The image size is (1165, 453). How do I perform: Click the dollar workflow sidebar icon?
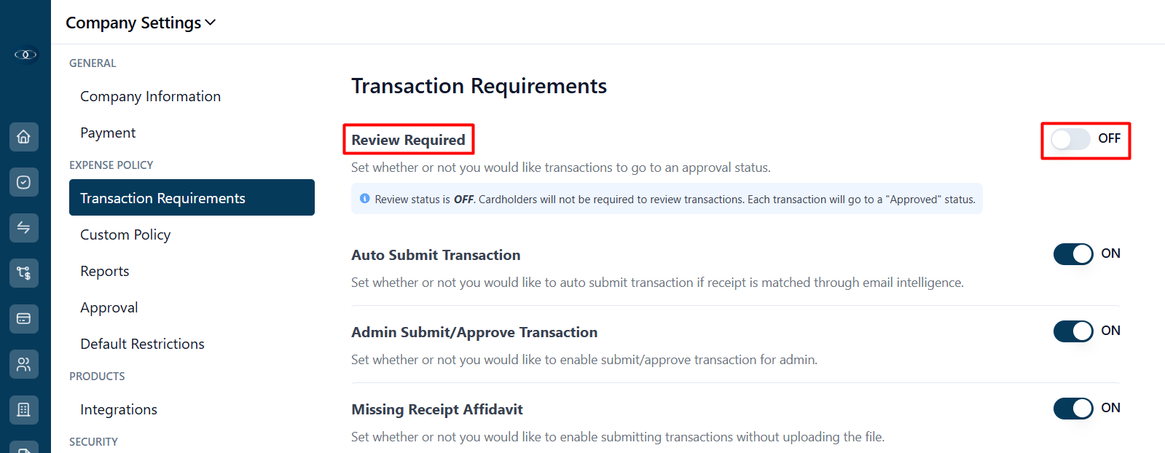pos(24,273)
